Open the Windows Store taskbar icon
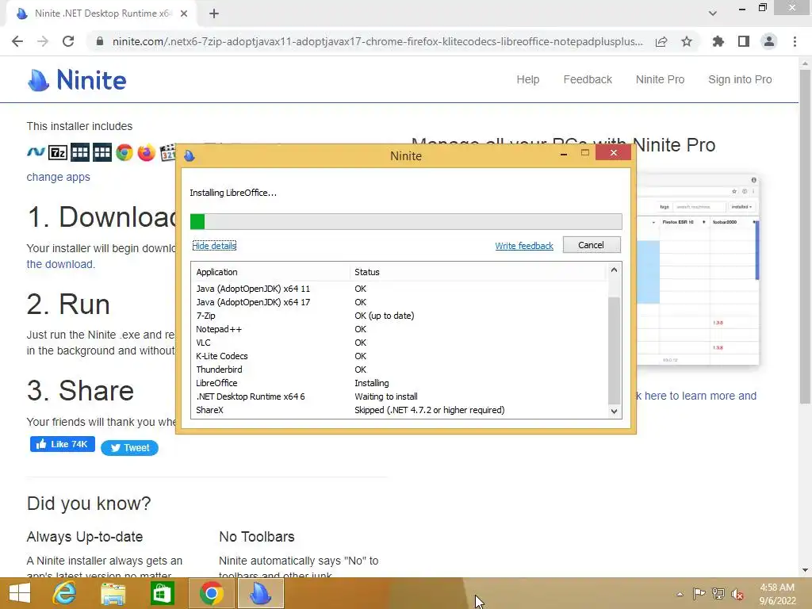 162,593
